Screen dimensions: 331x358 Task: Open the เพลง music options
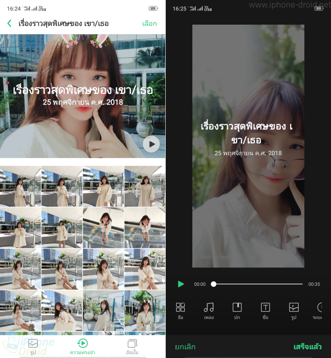[x=209, y=311]
